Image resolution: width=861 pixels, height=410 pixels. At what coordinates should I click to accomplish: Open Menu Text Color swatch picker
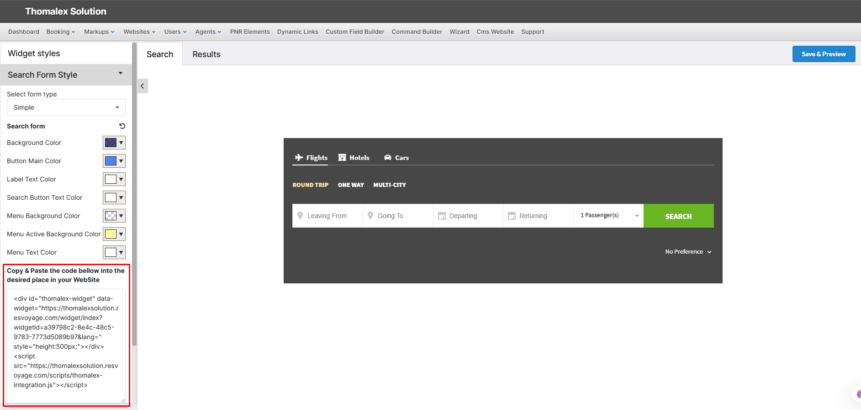click(114, 252)
